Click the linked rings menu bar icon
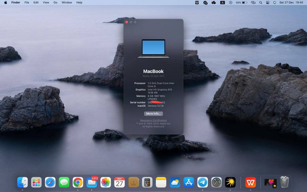The width and height of the screenshot is (307, 192). pyautogui.click(x=253, y=2)
